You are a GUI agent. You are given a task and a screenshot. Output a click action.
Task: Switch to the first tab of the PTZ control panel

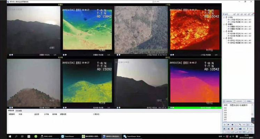pyautogui.click(x=228, y=101)
